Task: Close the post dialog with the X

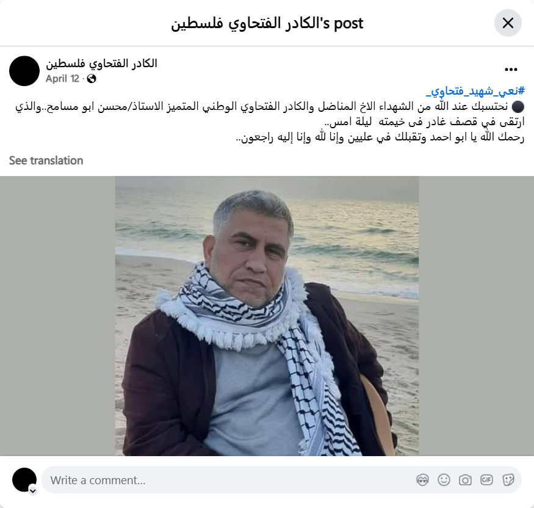Action: pyautogui.click(x=508, y=23)
